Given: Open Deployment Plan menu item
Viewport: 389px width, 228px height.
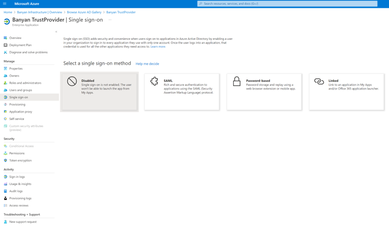Looking at the screenshot, I should 20,45.
